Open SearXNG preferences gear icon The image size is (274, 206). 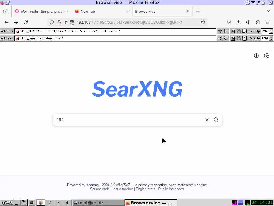click(267, 56)
